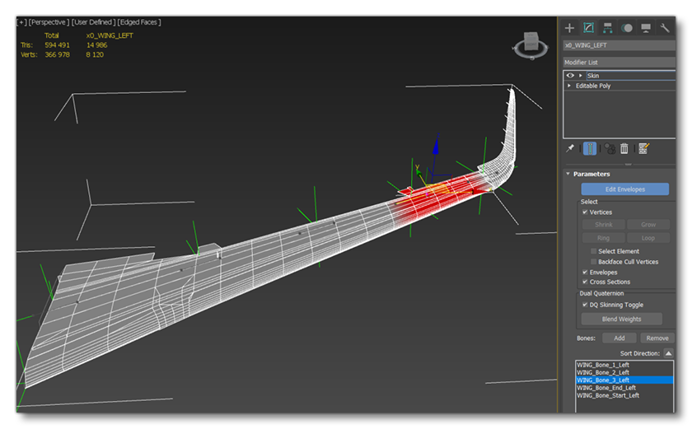The height and width of the screenshot is (429, 692).
Task: Open the Hierarchy panel tab
Action: tap(607, 28)
